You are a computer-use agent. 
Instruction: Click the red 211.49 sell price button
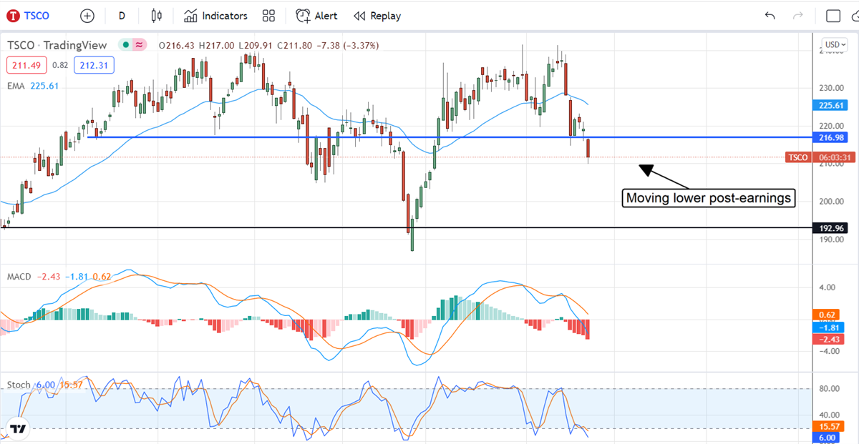click(x=27, y=65)
